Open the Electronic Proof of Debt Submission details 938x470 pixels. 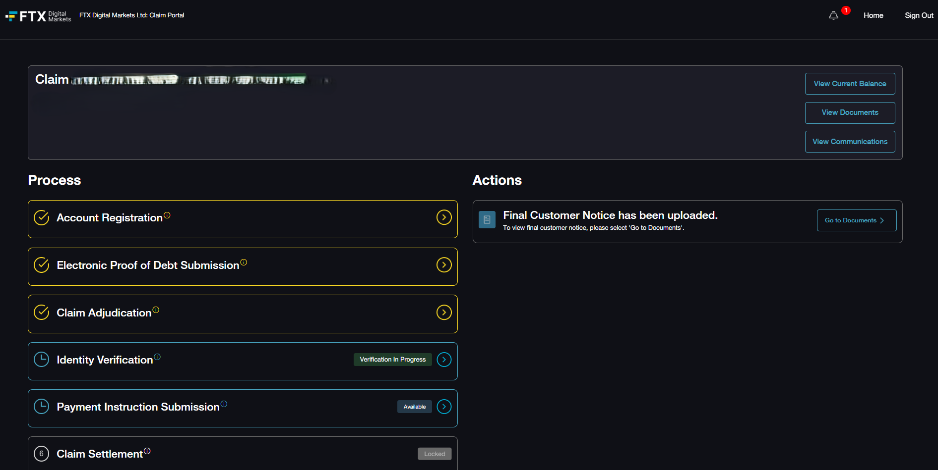tap(444, 264)
